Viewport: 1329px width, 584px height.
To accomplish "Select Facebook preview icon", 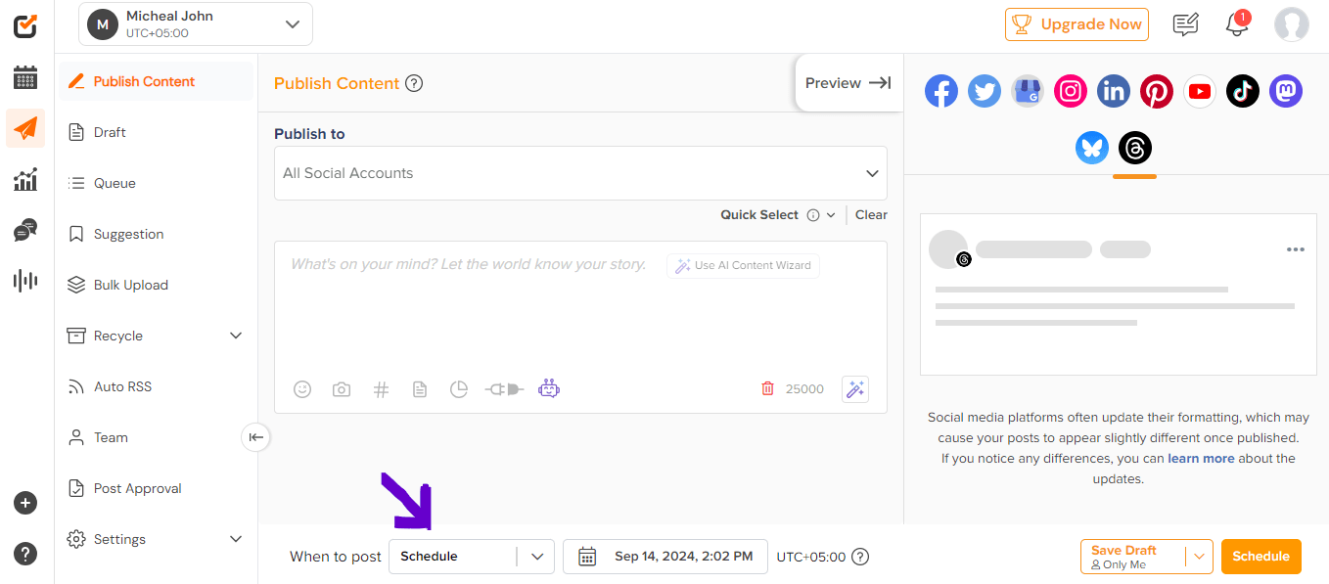I will click(x=941, y=92).
